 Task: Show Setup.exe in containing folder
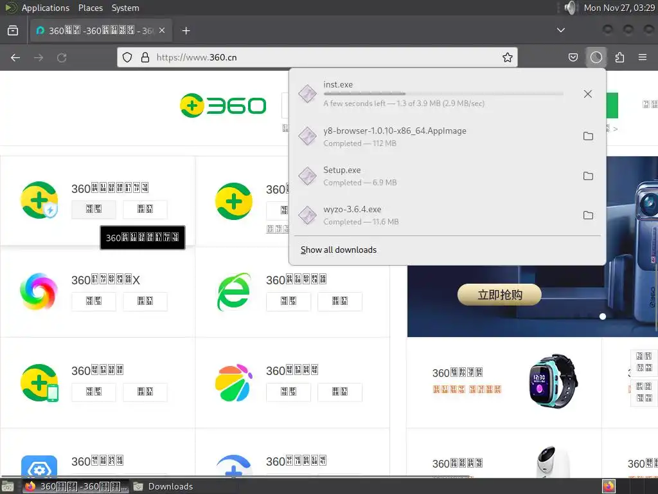click(588, 176)
